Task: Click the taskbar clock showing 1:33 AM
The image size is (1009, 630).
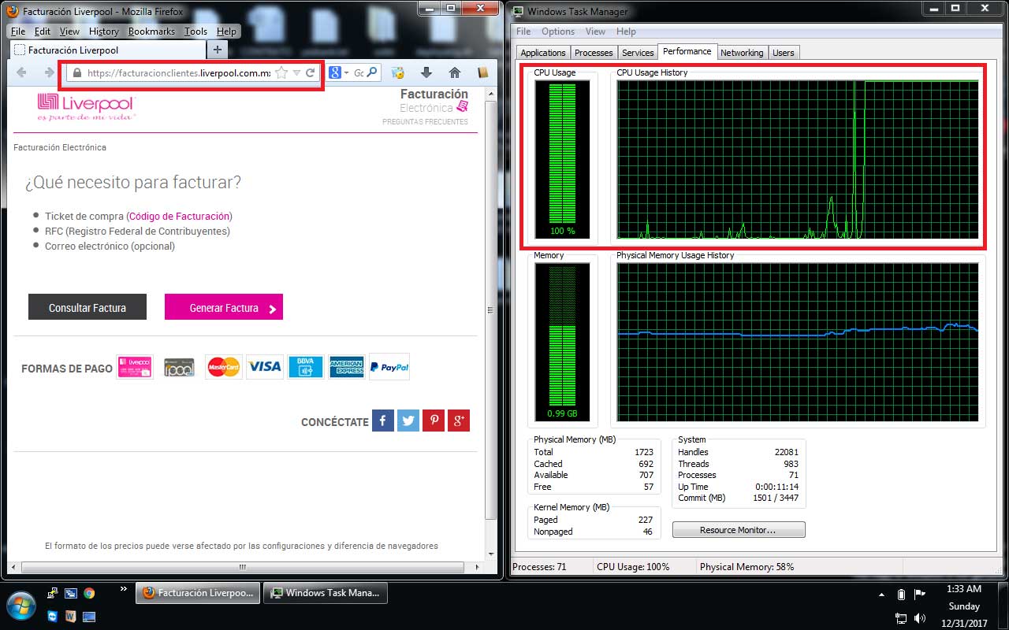Action: coord(962,589)
